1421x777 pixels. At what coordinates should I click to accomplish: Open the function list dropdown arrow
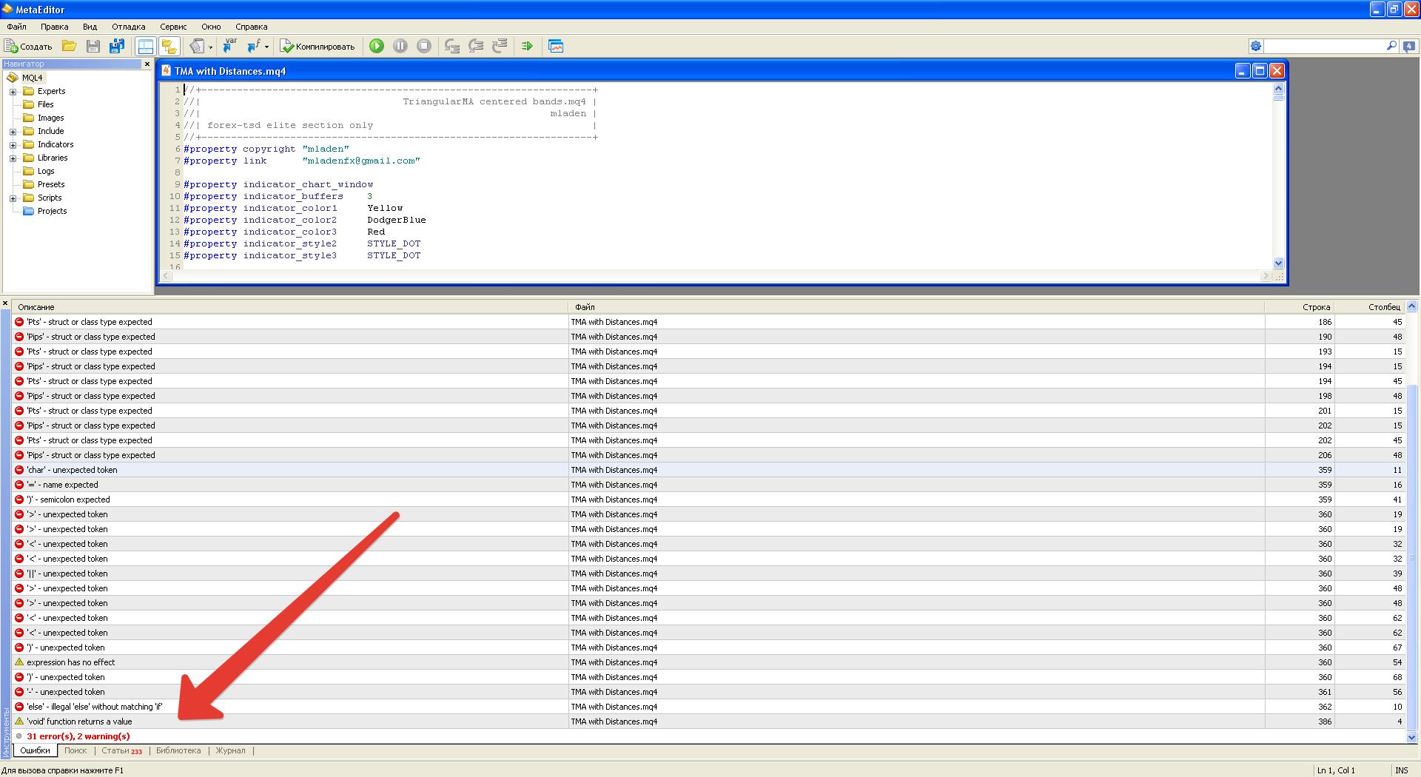pyautogui.click(x=266, y=47)
